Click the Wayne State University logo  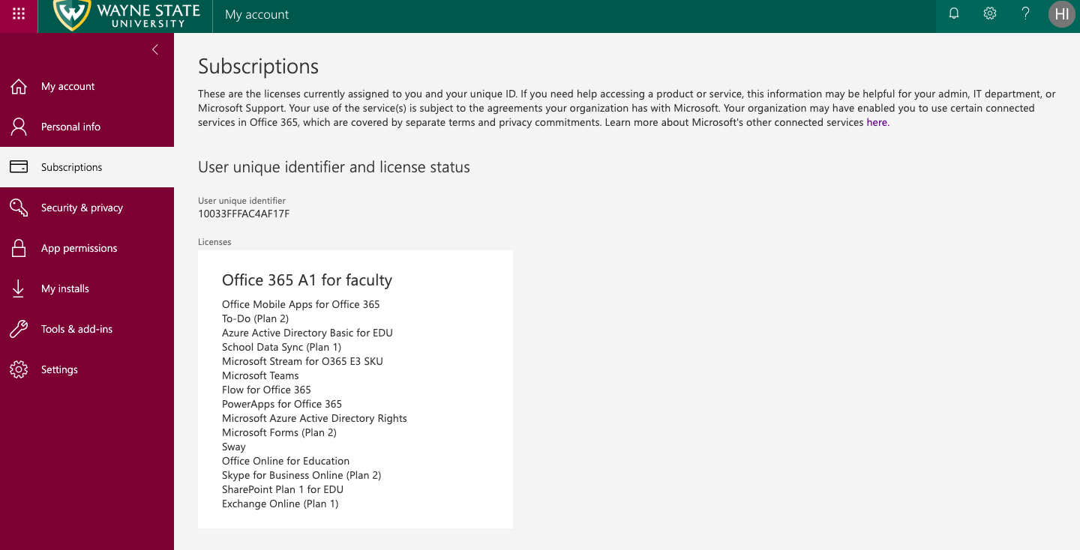tap(126, 15)
